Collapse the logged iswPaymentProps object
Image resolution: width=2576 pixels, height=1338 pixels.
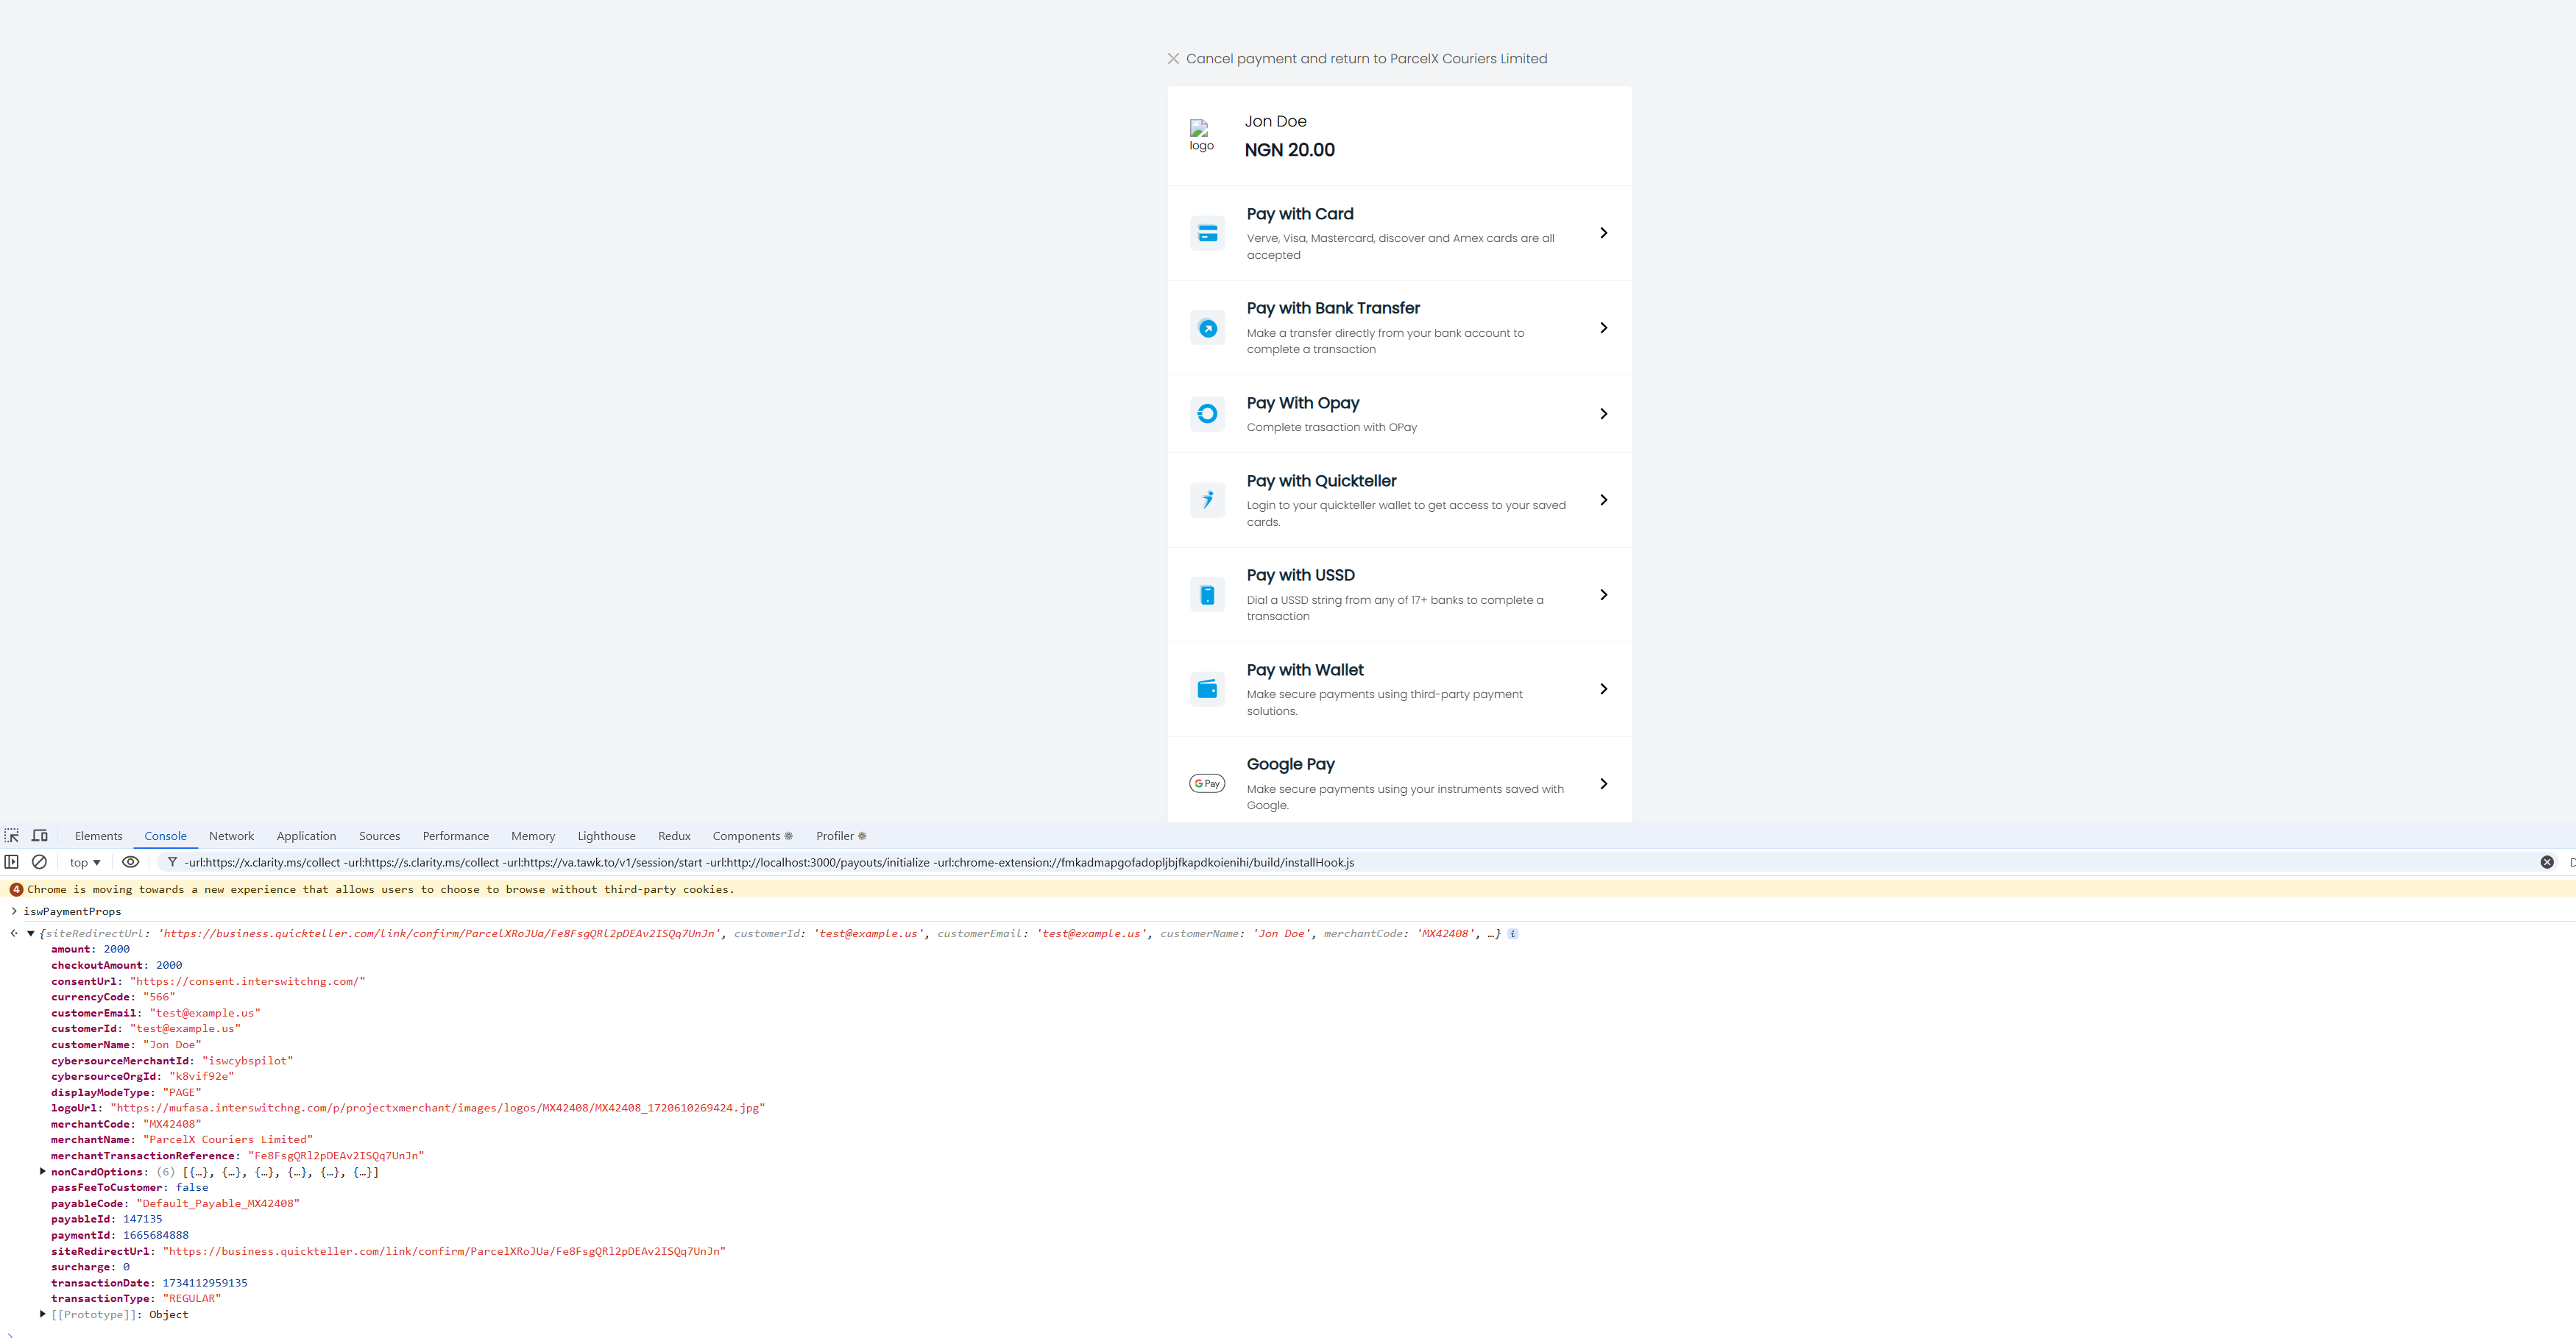pos(31,933)
